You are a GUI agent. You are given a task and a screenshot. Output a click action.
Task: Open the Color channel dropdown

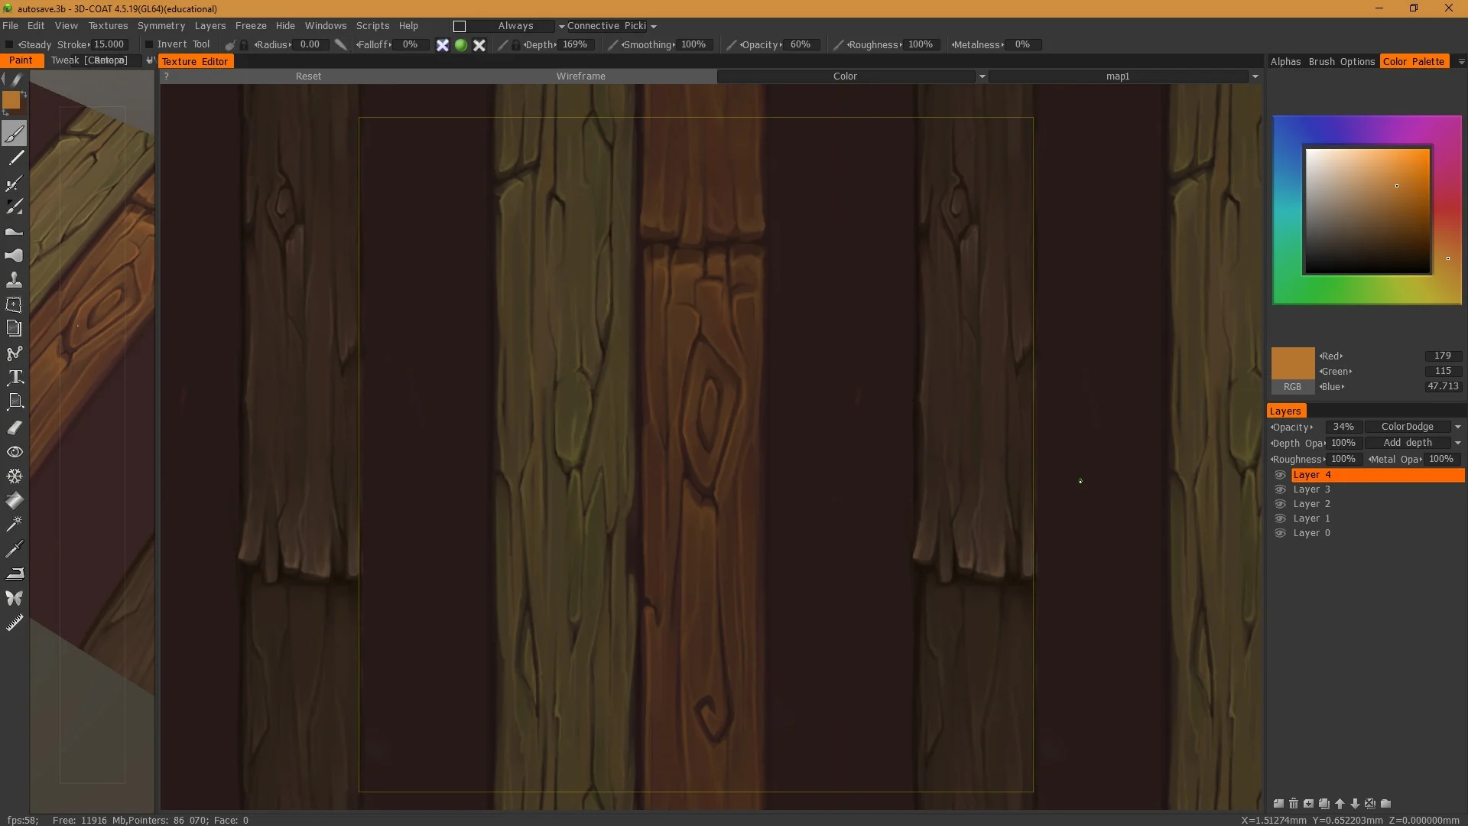(851, 76)
